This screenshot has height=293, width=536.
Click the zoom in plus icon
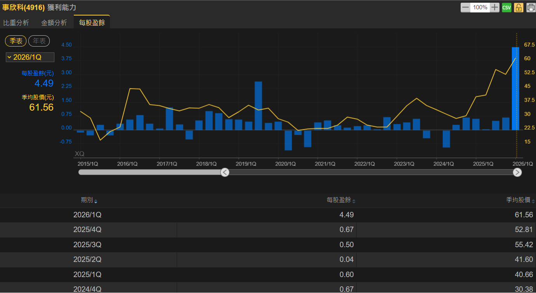494,7
